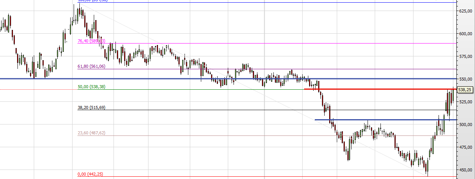This screenshot has width=475, height=179.
Task: Click the last green candle on the chart
Action: click(453, 95)
